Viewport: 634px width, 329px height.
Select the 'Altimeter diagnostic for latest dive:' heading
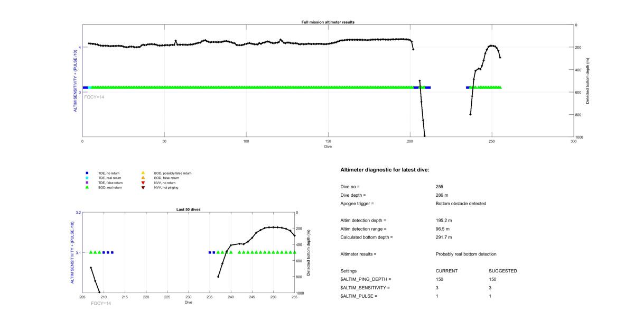pyautogui.click(x=385, y=170)
